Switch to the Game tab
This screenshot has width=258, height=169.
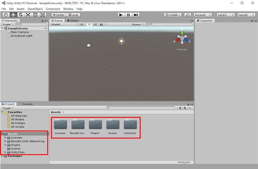pos(72,21)
